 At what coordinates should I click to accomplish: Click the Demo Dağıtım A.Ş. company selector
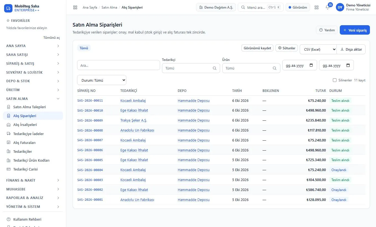pos(216,7)
